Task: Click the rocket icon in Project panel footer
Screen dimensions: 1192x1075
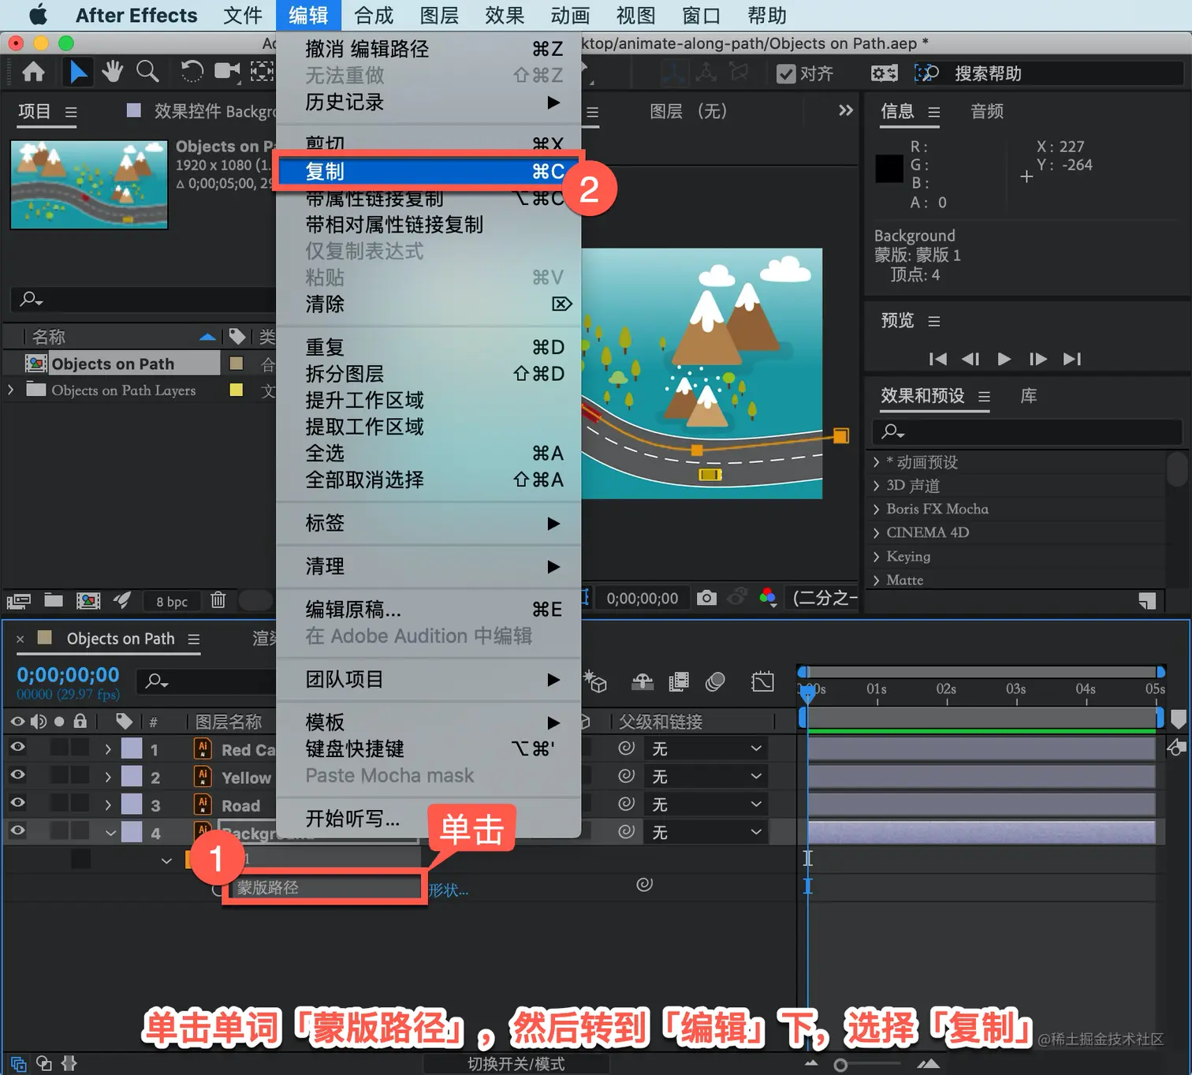Action: click(x=122, y=600)
